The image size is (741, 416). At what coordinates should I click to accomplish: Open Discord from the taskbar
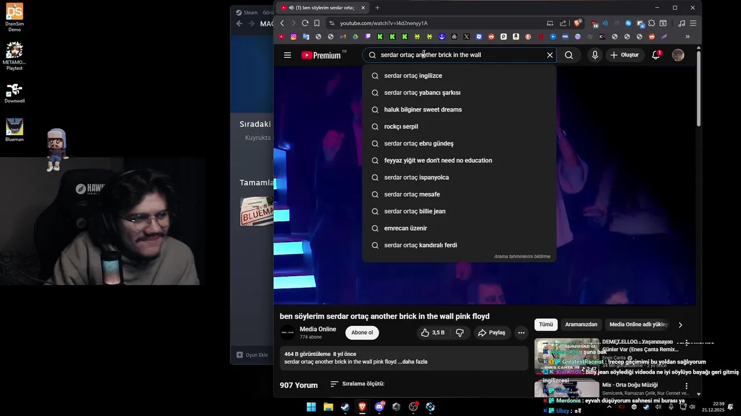379,407
